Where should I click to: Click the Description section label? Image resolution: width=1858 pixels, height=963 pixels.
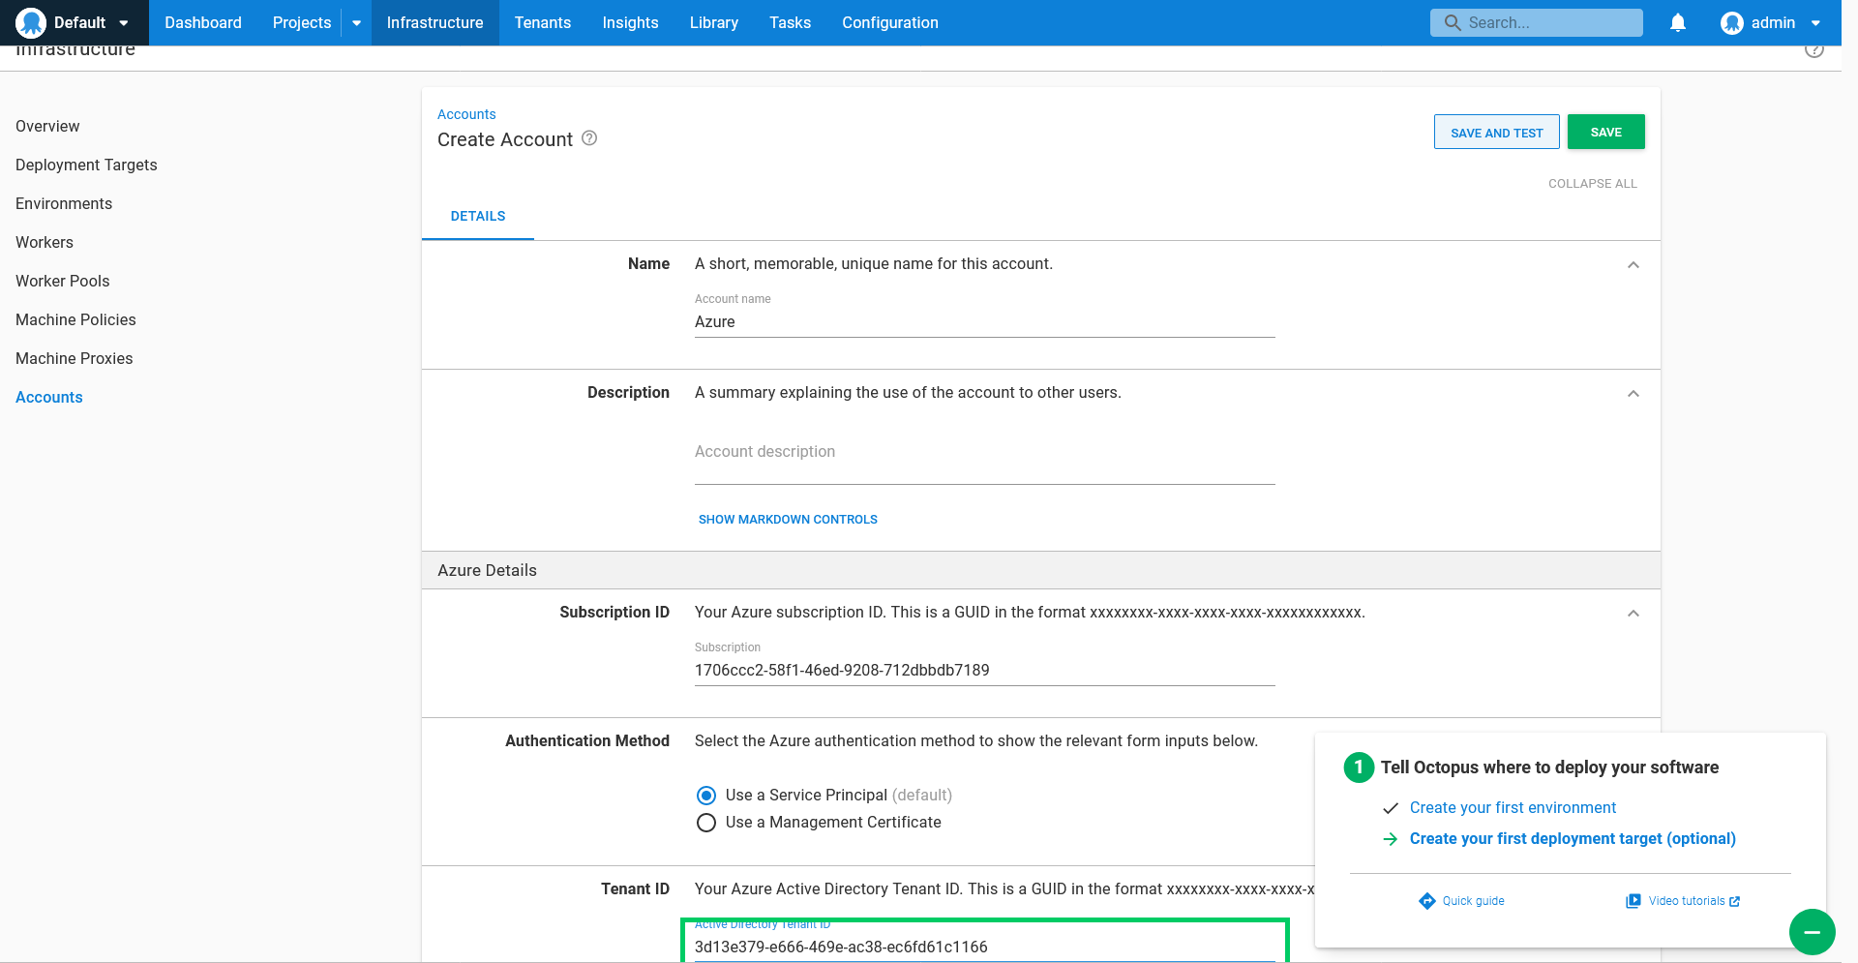628,392
